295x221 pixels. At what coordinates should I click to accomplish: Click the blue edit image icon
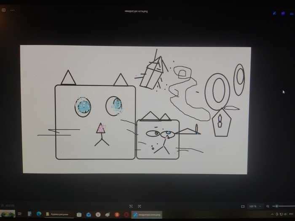pos(274,13)
